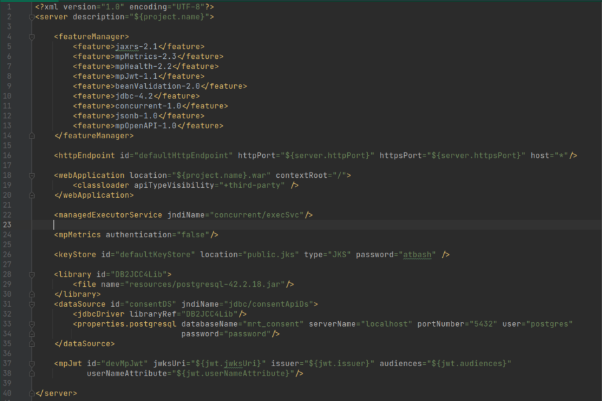
Task: Collapse the properties.postgresql element
Action: [31, 323]
